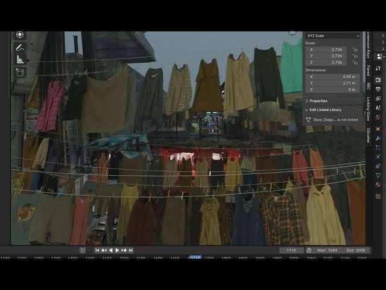The width and height of the screenshot is (386, 290).
Task: Toggle lock on Scale X
Action: [x=355, y=50]
